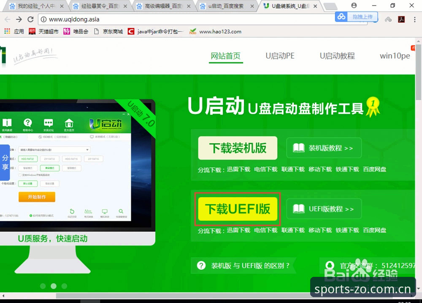
Task: Open the 应用 apps shortcut in the bookmarks bar
Action: coord(14,32)
